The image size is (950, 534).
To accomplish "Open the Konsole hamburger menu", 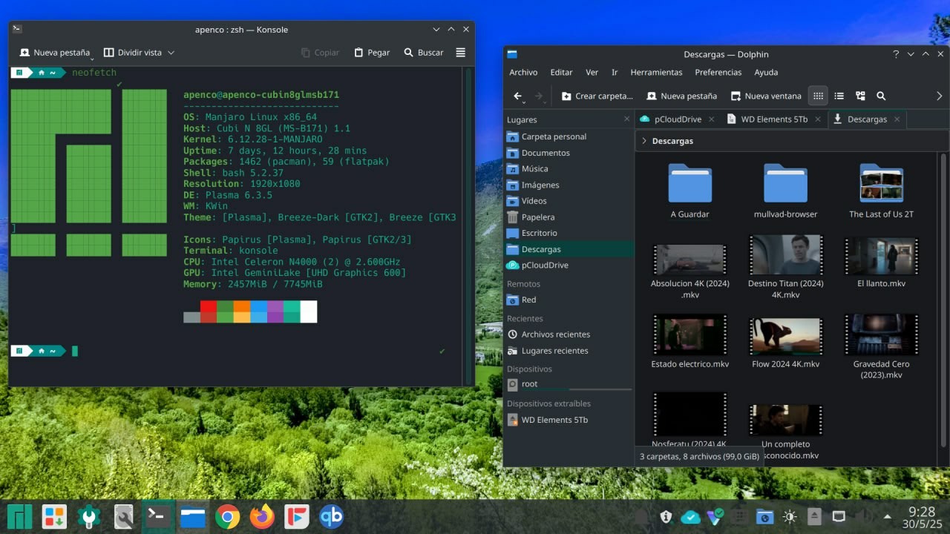I will (461, 53).
